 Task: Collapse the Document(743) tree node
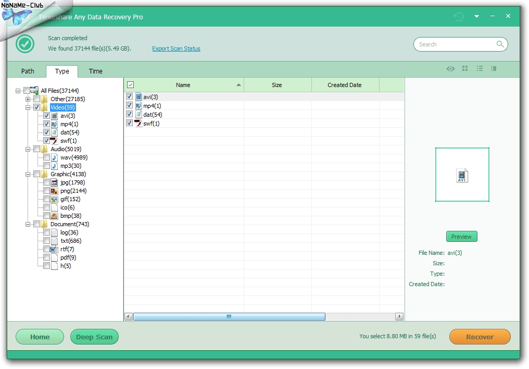tap(28, 225)
